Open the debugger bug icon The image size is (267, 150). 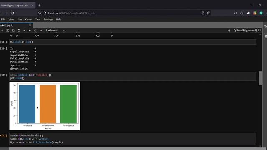(229, 30)
